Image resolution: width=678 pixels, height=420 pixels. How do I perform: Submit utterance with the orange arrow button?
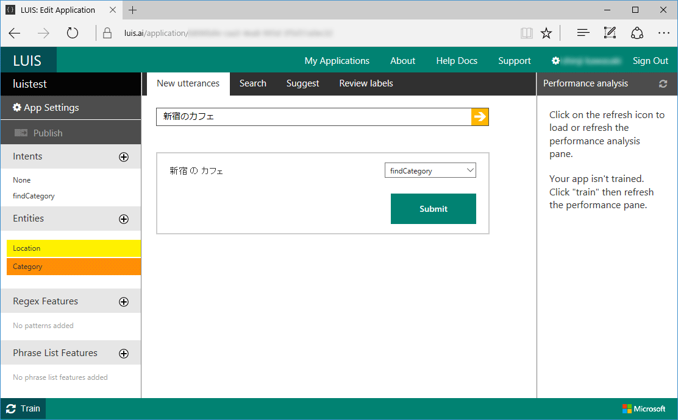pyautogui.click(x=480, y=117)
